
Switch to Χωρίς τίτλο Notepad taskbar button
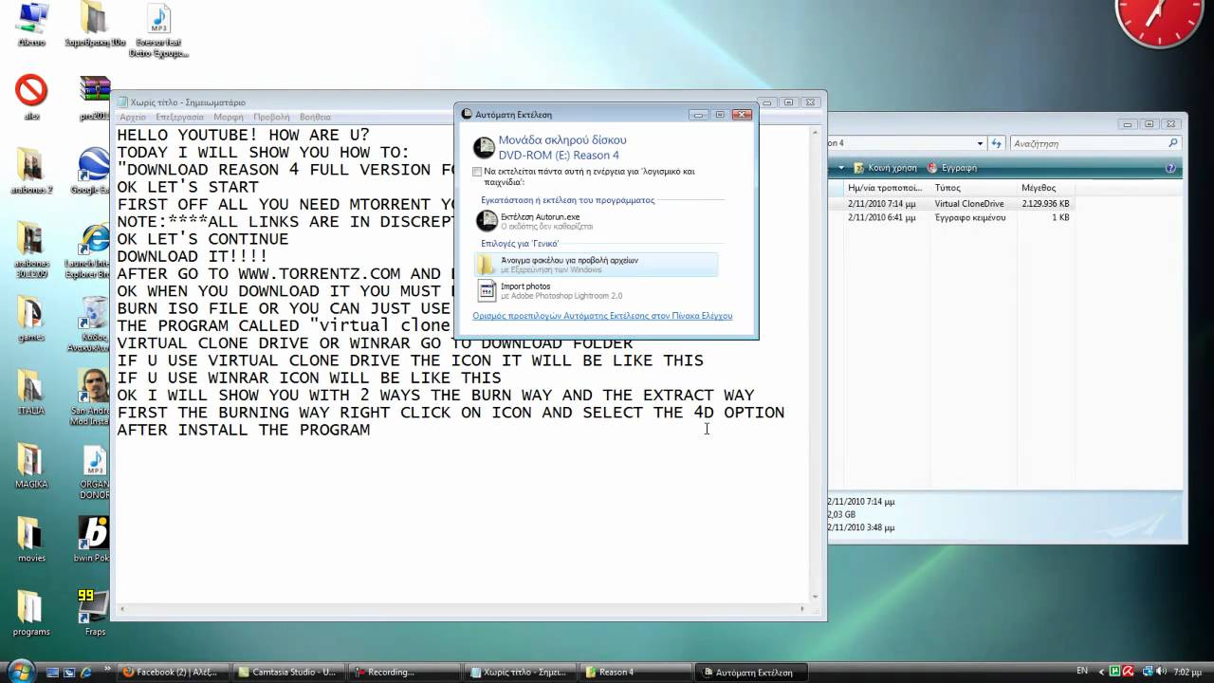[x=520, y=672]
